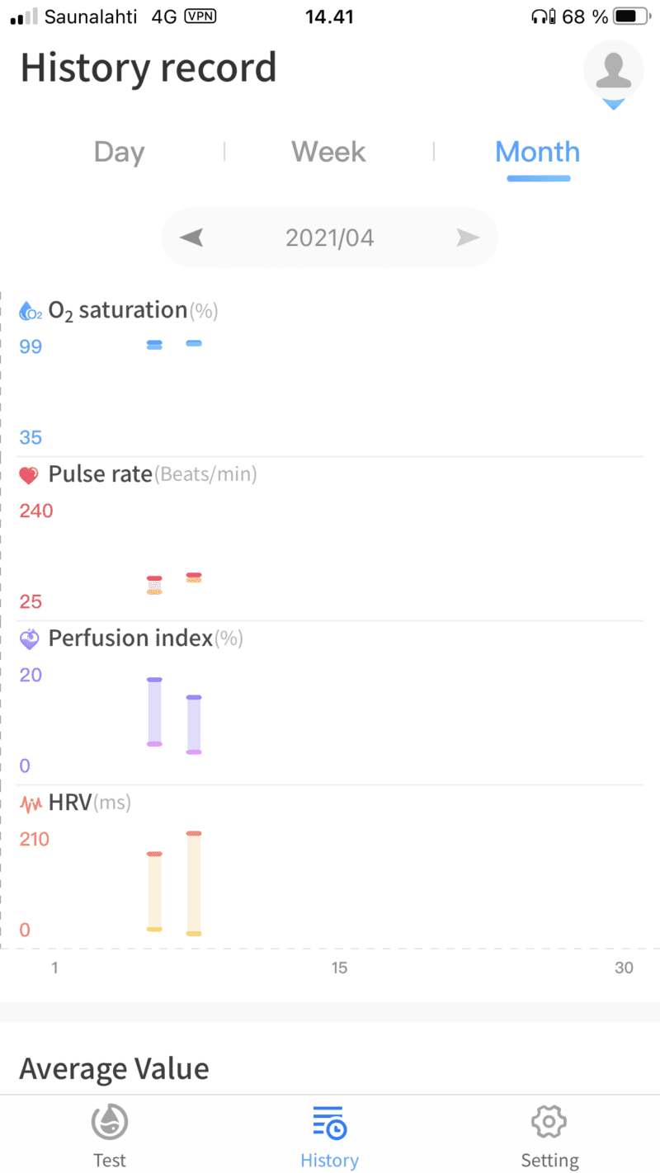Tap the first O2 saturation data bar
Screen dimensions: 660x1173
[x=154, y=345]
